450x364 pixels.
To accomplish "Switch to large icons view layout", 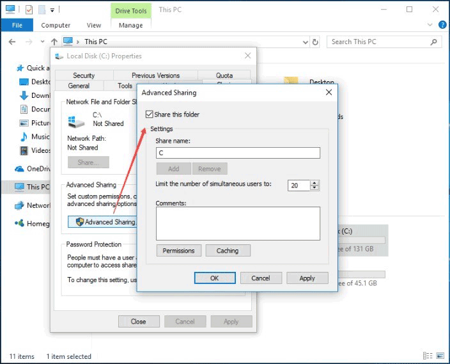I will coord(440,356).
